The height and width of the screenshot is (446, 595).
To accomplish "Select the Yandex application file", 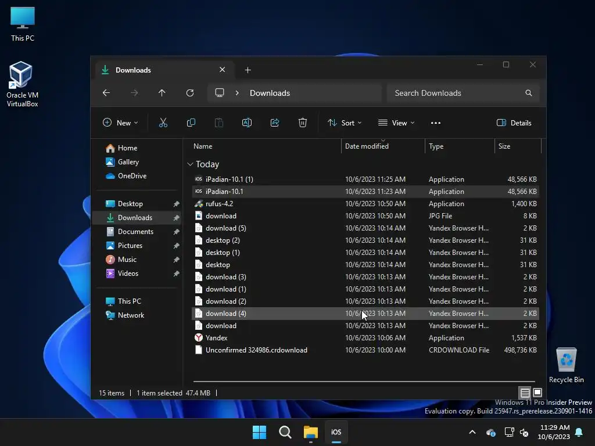I will coord(365,338).
